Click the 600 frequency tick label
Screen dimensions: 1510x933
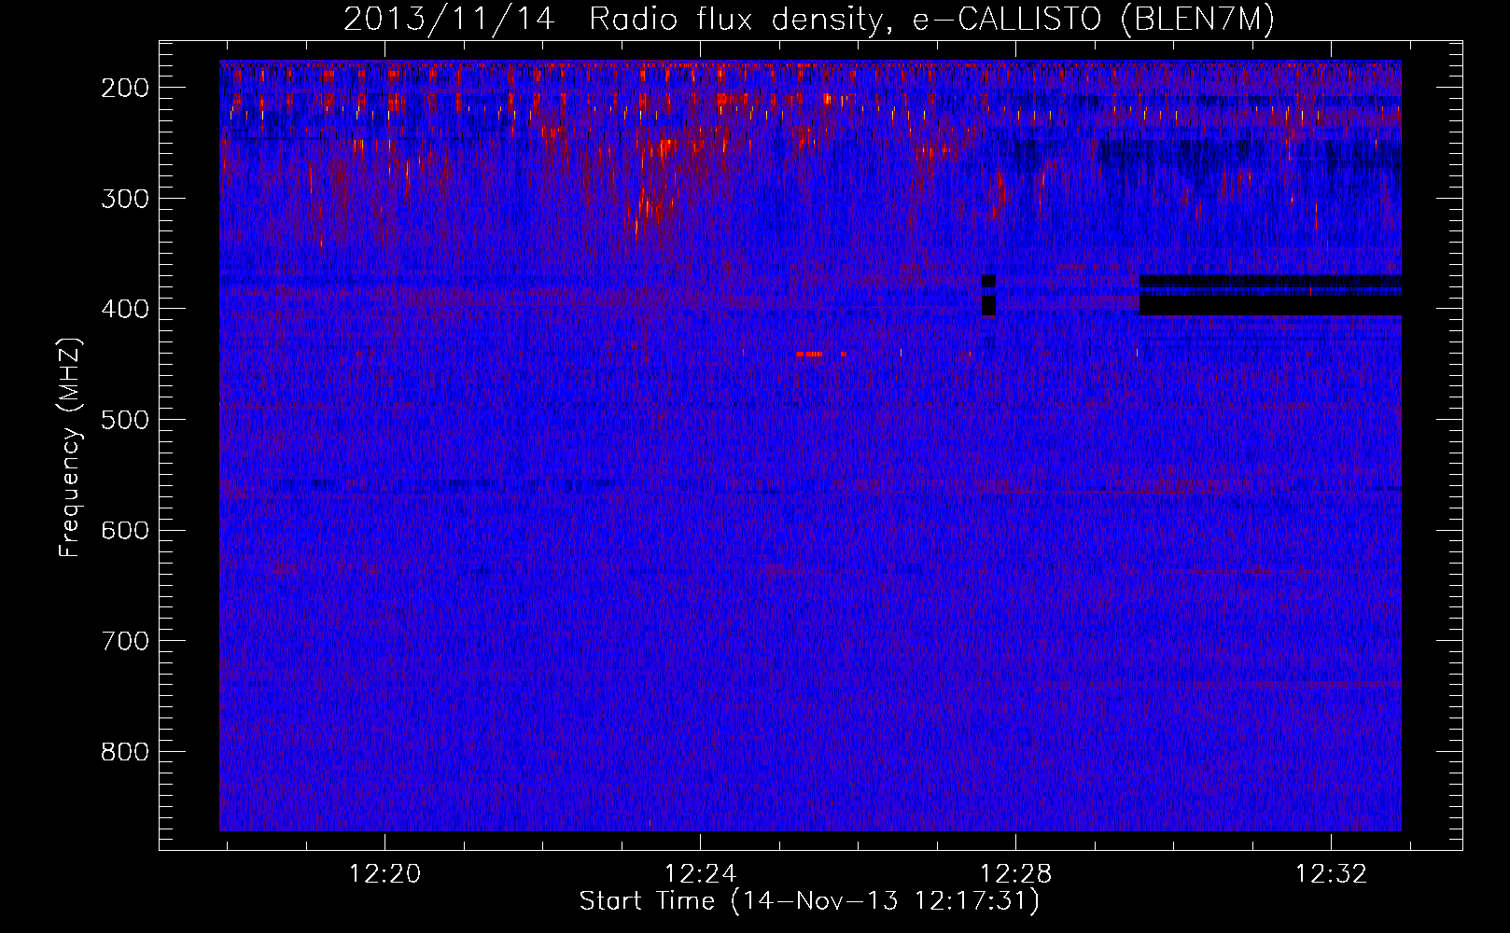(x=125, y=531)
